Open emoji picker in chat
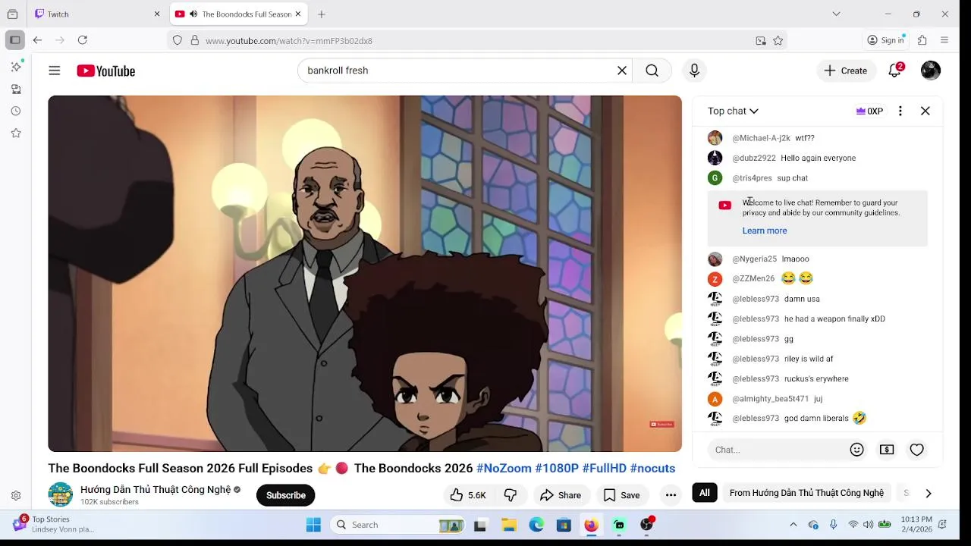The image size is (971, 546). [857, 450]
